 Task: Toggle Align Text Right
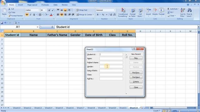(65, 15)
